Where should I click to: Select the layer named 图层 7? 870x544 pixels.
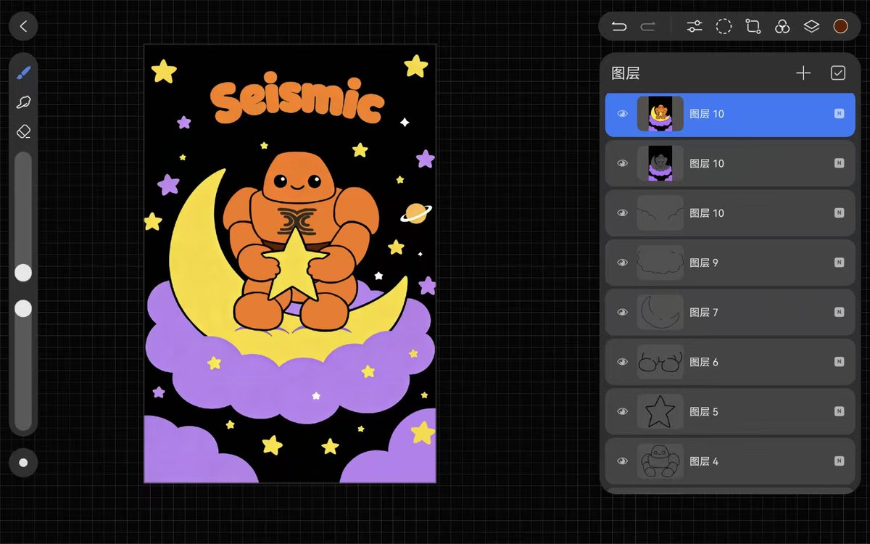(730, 312)
